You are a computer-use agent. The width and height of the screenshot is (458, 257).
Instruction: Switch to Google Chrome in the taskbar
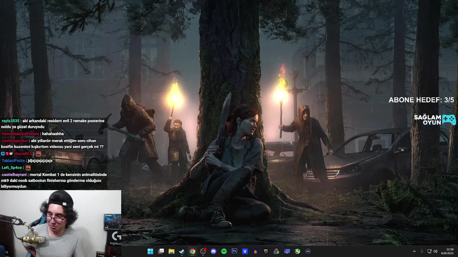click(x=193, y=251)
